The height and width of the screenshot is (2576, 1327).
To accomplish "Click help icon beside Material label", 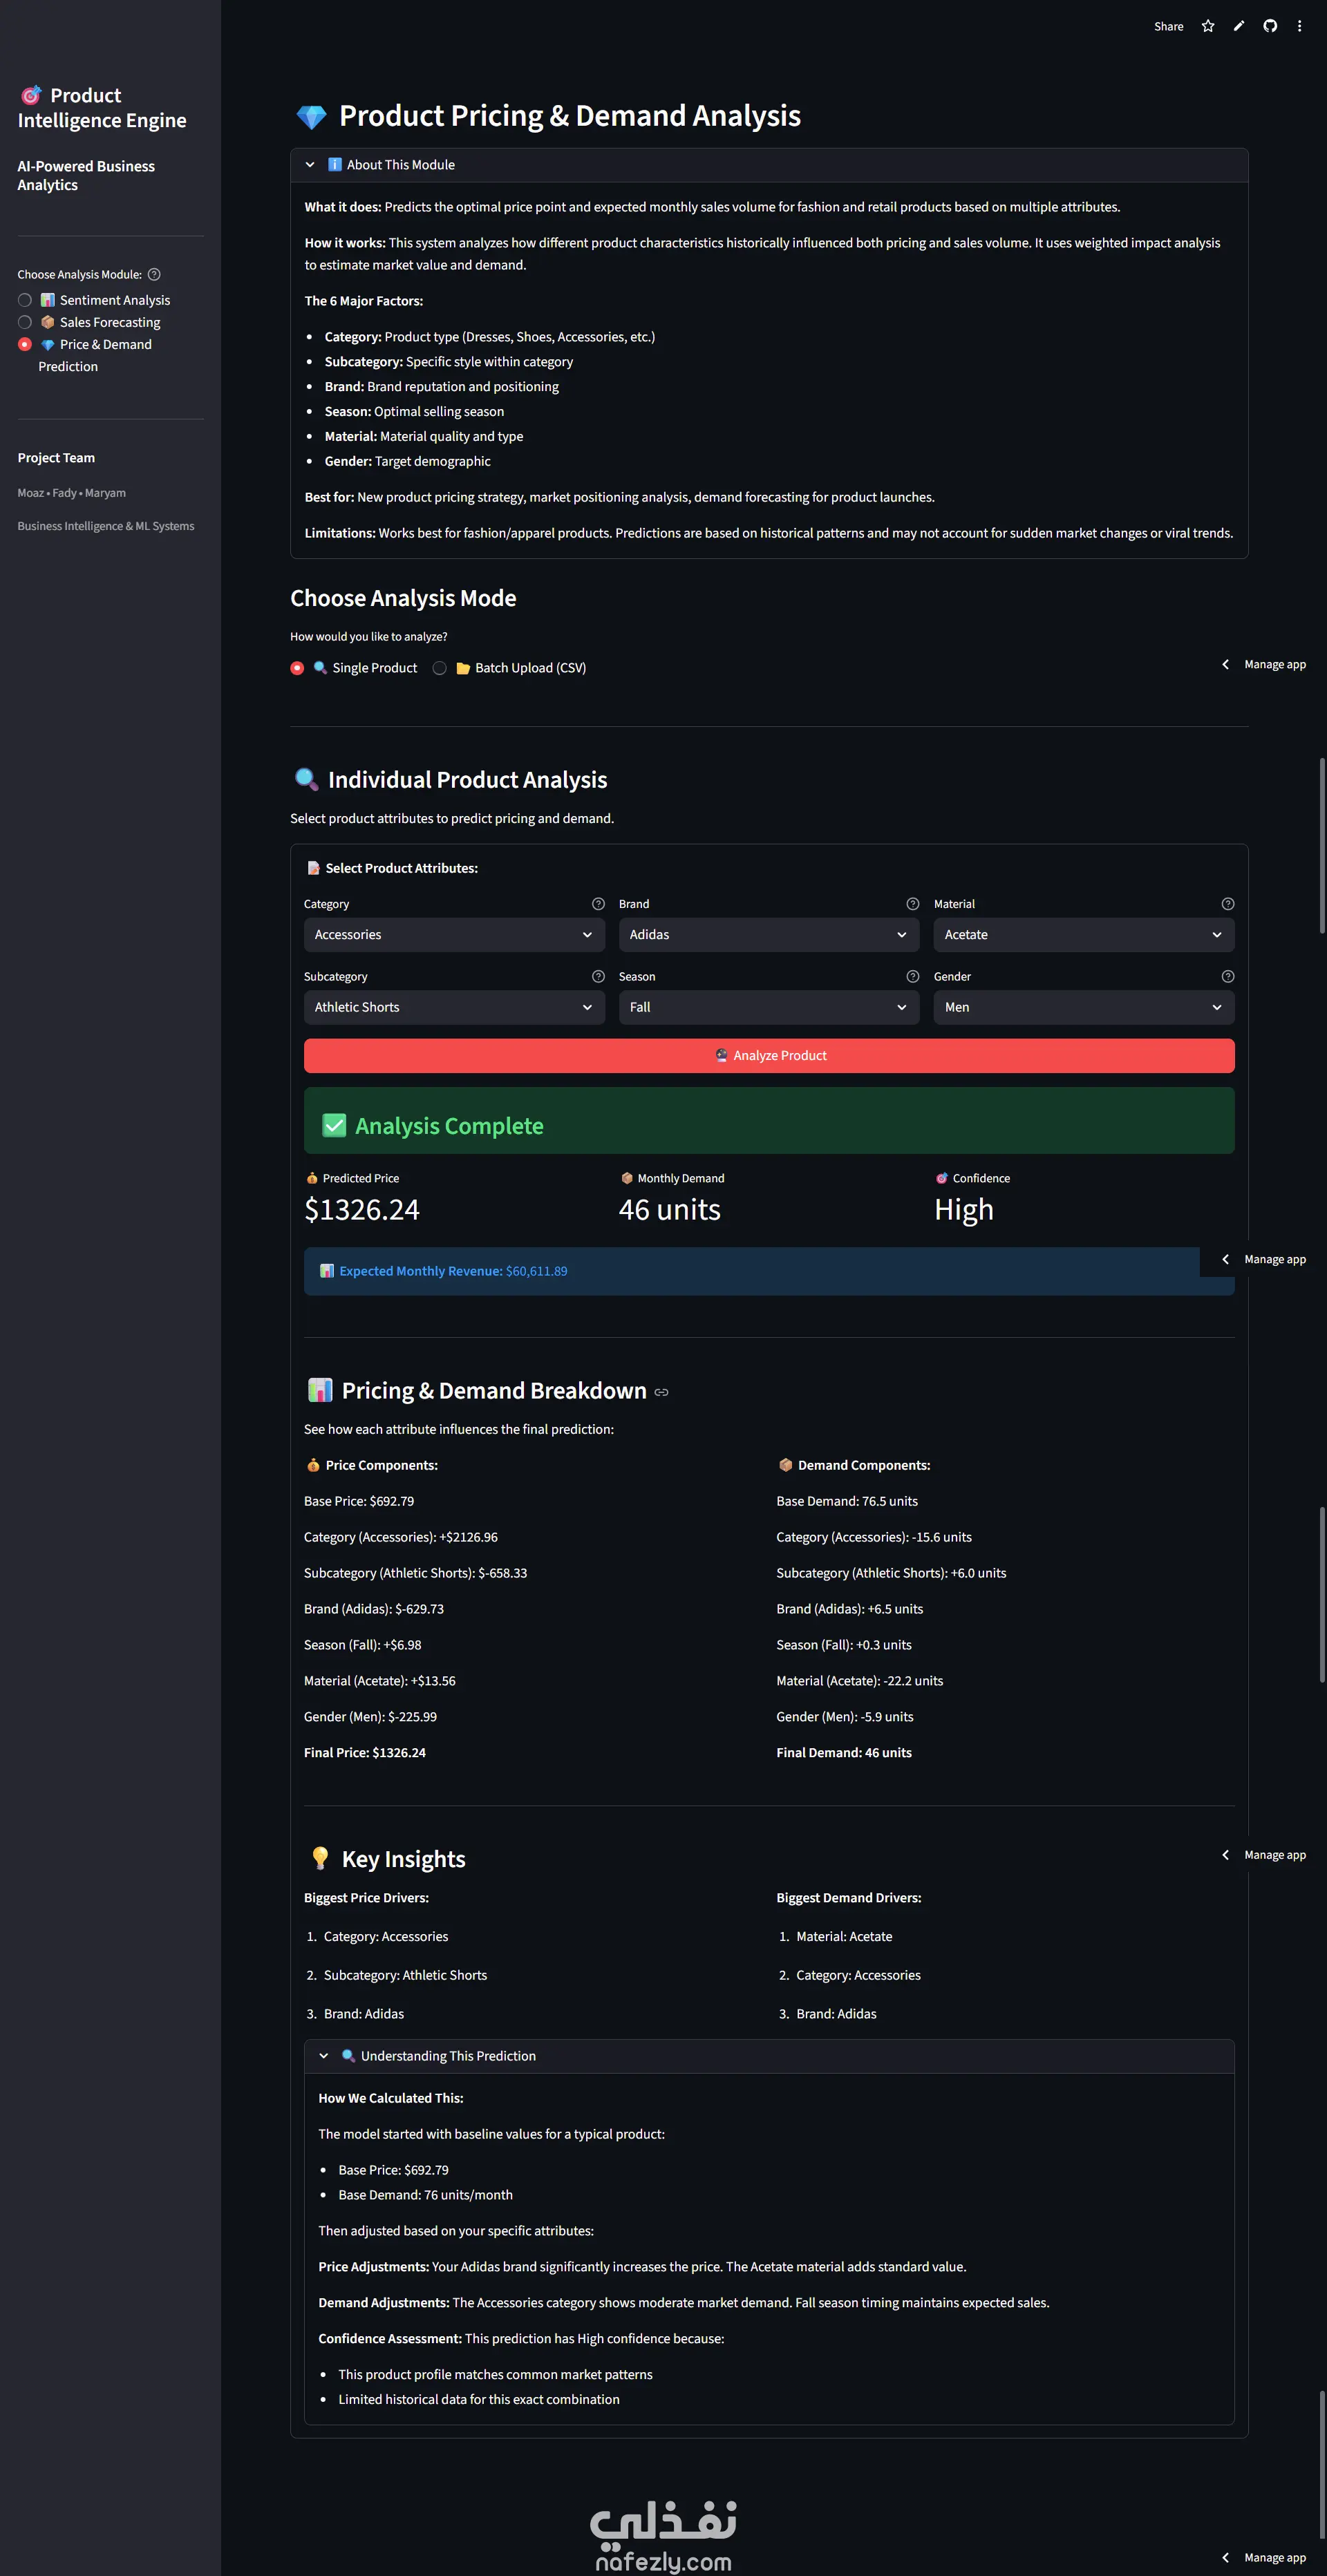I will [1227, 904].
